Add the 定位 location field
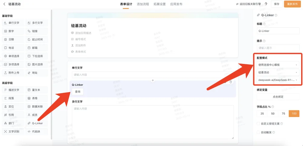The height and width of the screenshot is (146, 303). [13, 106]
